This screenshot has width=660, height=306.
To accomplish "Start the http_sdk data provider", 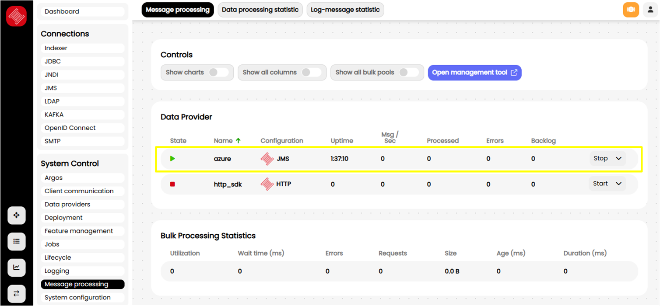I will pos(600,184).
